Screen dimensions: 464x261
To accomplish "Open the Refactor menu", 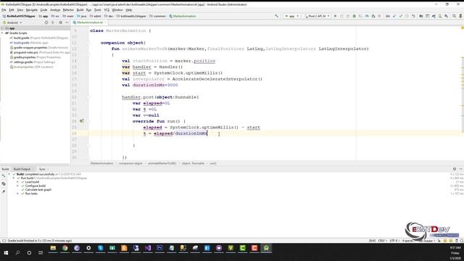I will click(68, 9).
